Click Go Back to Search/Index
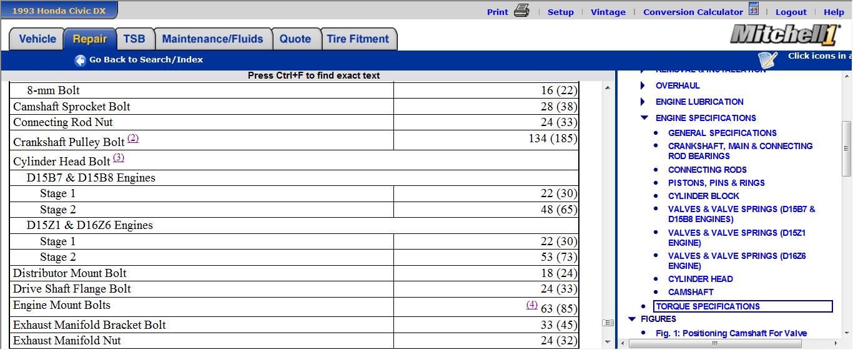Image resolution: width=853 pixels, height=350 pixels. pyautogui.click(x=146, y=60)
